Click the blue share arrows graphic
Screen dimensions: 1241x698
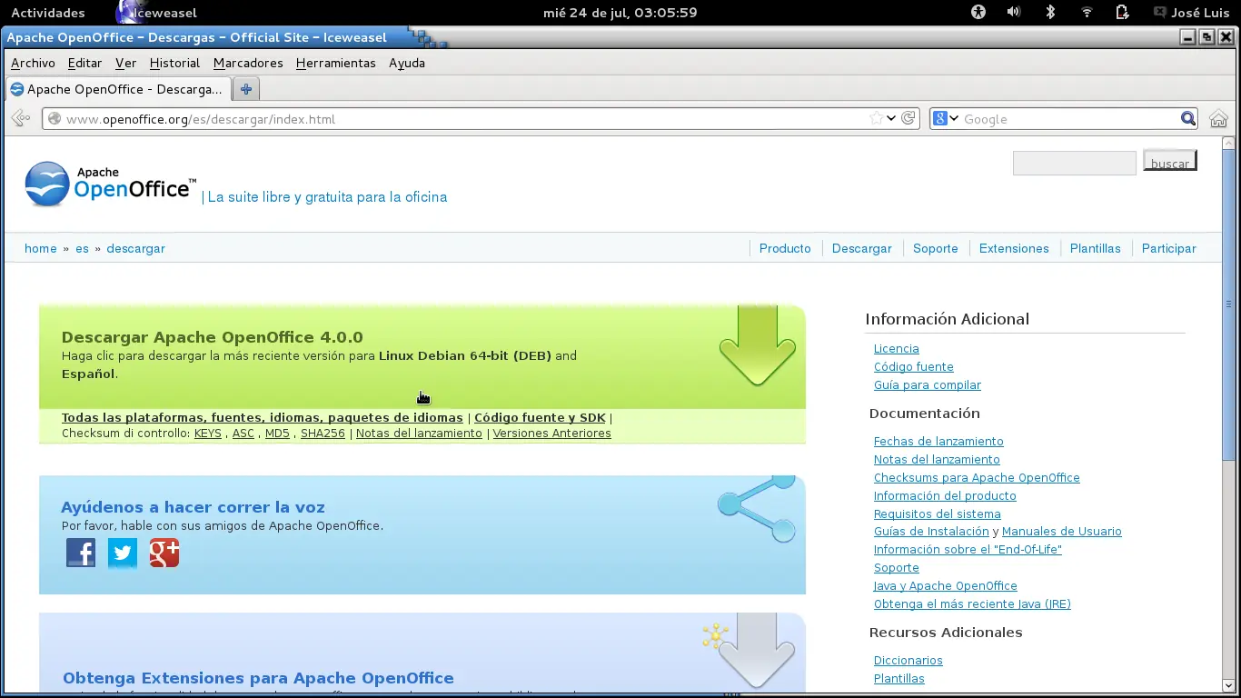(x=758, y=509)
